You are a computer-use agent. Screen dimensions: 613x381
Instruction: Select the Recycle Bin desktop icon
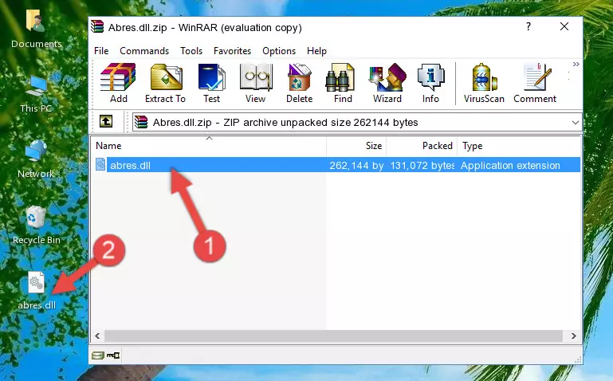point(36,226)
